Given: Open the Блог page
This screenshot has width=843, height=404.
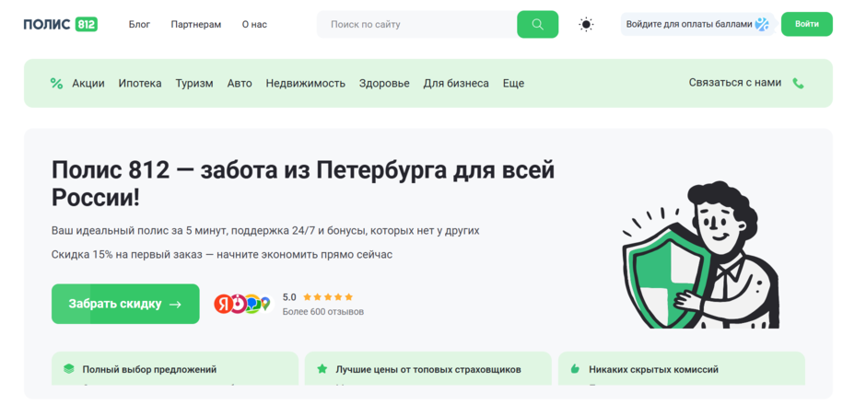Looking at the screenshot, I should [x=140, y=24].
